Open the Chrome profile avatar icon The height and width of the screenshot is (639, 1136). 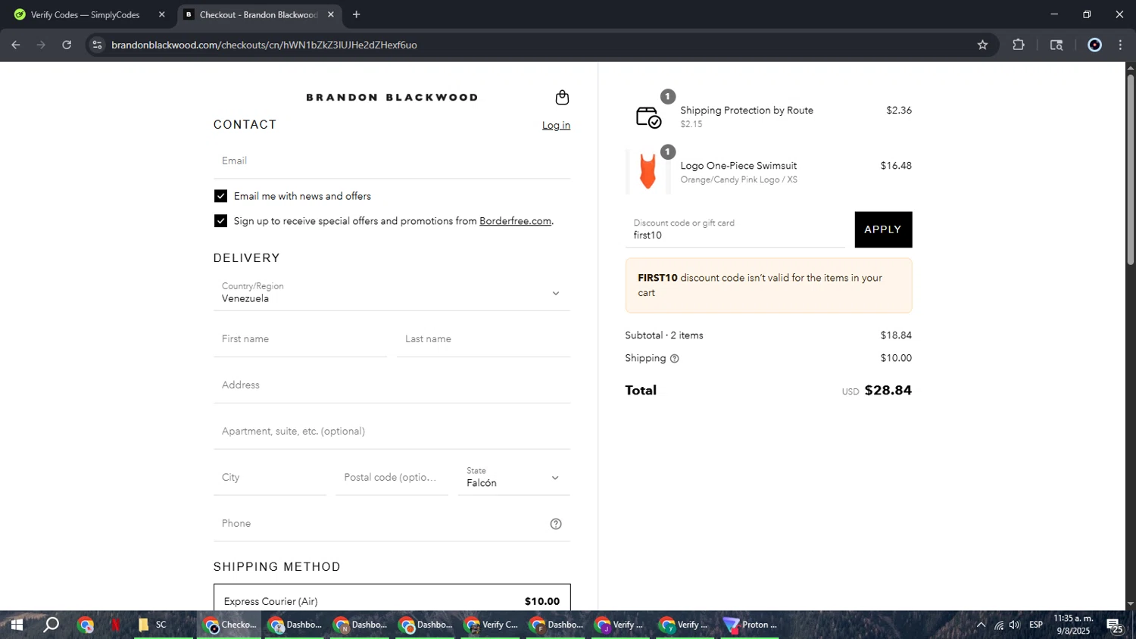click(1094, 45)
